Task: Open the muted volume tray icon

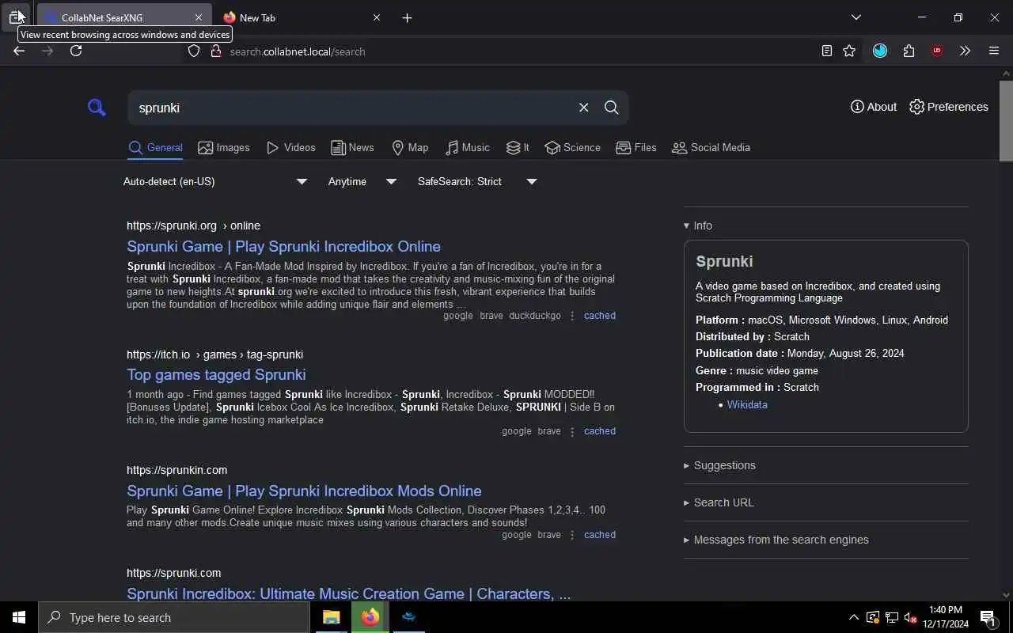Action: pyautogui.click(x=910, y=618)
